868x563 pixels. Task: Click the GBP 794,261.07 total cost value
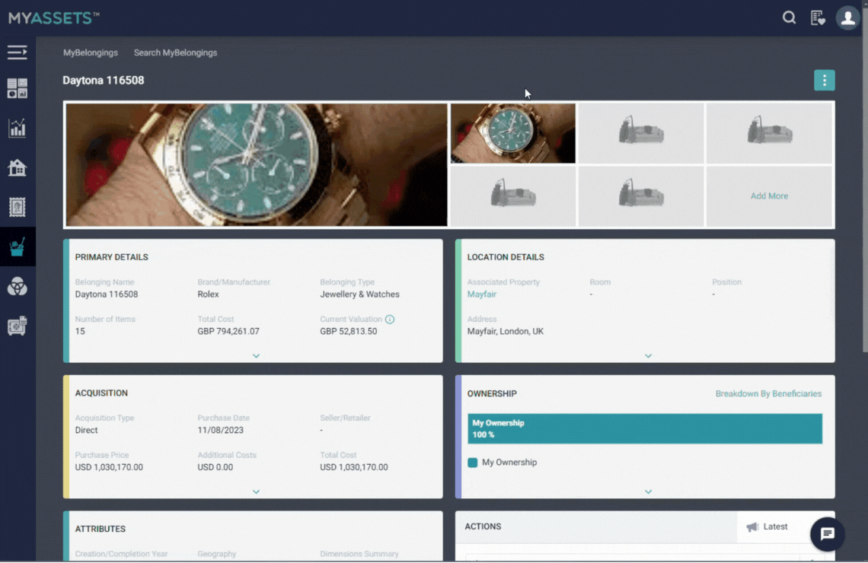228,331
